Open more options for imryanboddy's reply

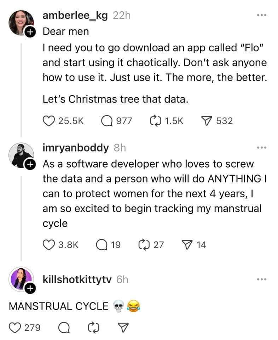(x=261, y=147)
